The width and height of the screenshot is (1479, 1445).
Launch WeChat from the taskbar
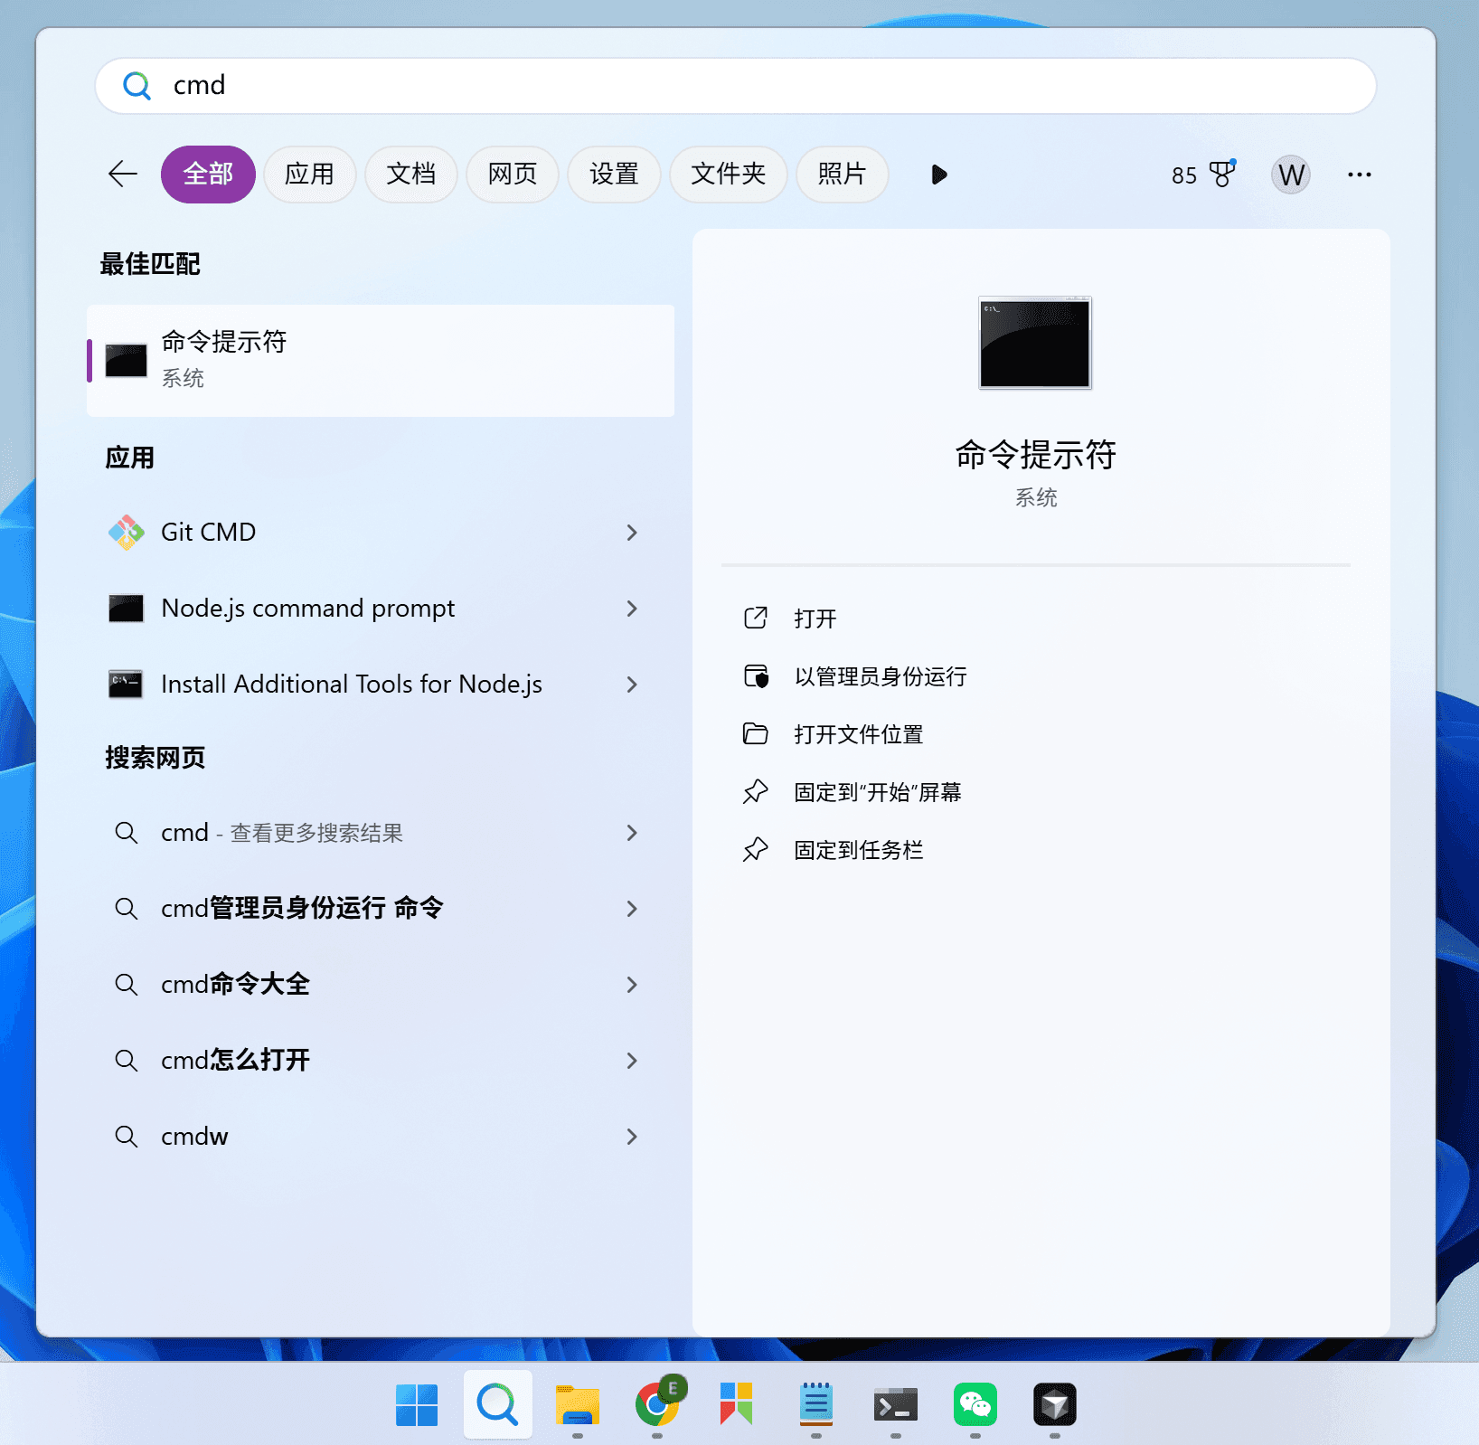[x=975, y=1404]
